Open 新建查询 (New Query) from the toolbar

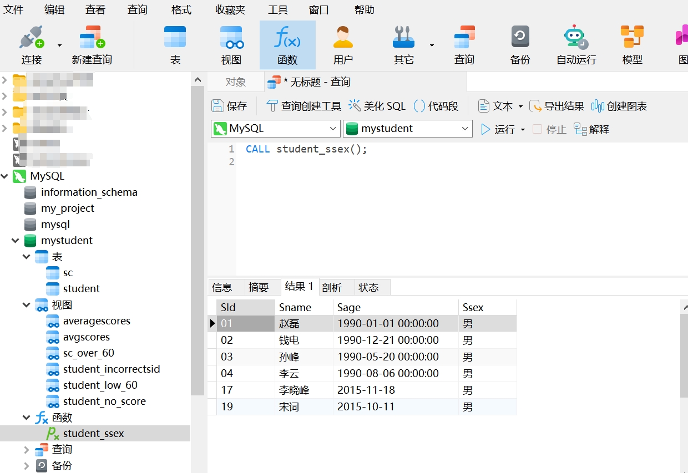[x=92, y=39]
